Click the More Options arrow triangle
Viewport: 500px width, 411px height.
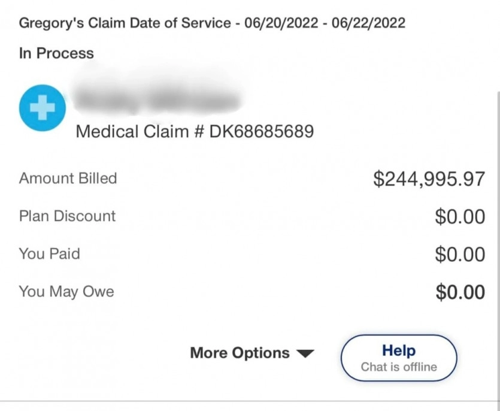coord(305,353)
